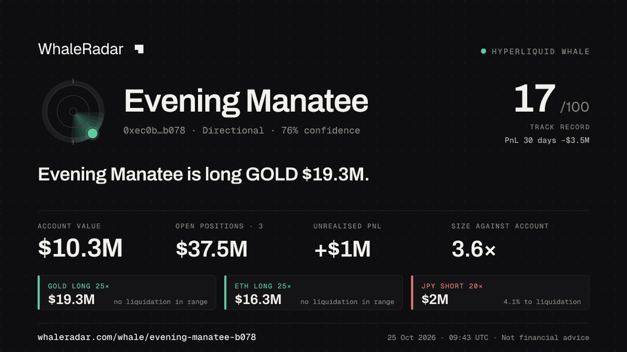Click the track record score 17

pyautogui.click(x=535, y=99)
